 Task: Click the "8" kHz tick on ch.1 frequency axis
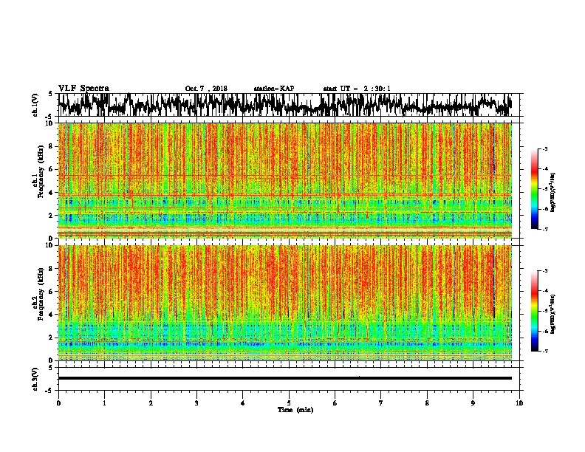point(51,146)
